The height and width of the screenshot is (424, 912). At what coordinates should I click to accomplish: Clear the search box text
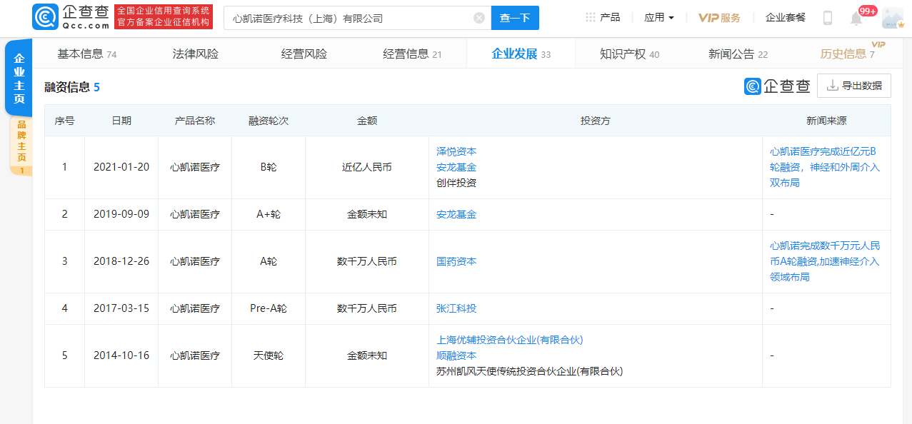[479, 18]
